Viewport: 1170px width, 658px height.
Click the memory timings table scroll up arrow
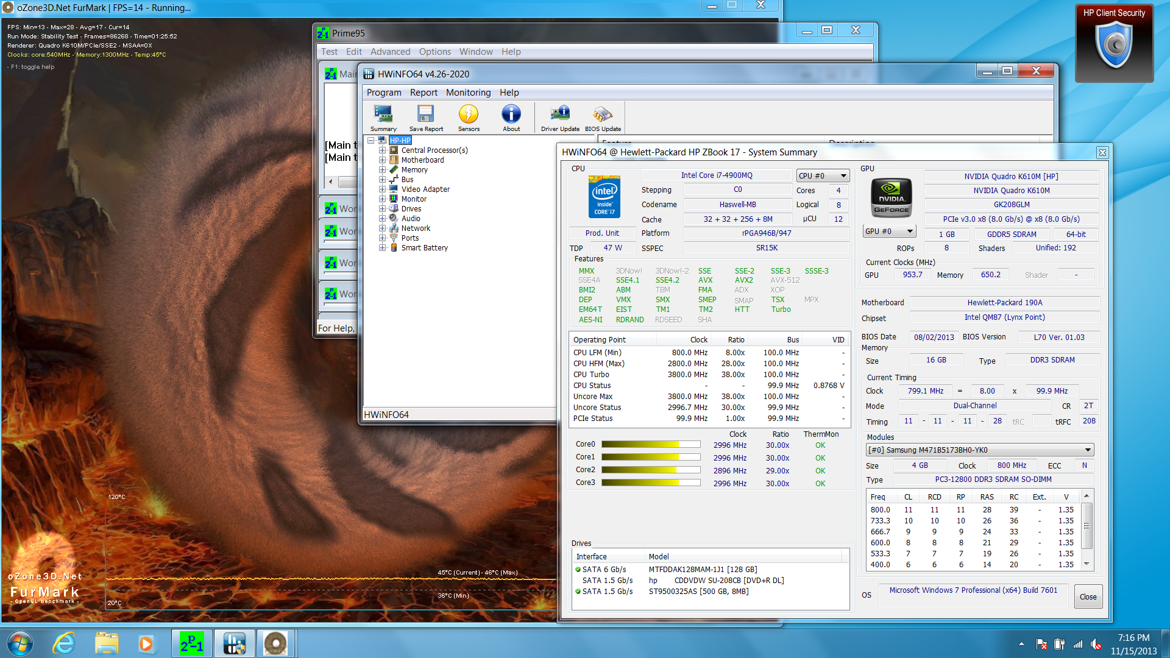point(1087,497)
